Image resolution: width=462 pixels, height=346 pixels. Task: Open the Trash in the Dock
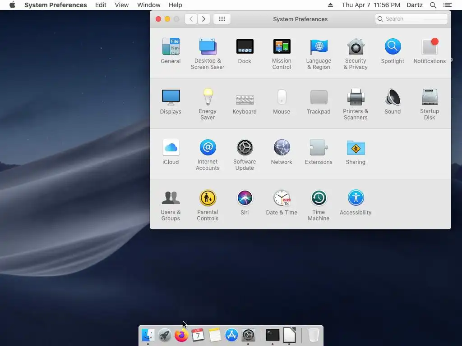click(x=314, y=335)
